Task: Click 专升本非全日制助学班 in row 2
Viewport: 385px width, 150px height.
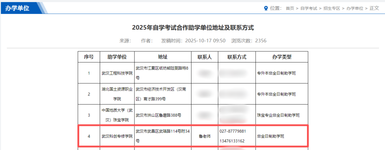Action: pos(276,94)
